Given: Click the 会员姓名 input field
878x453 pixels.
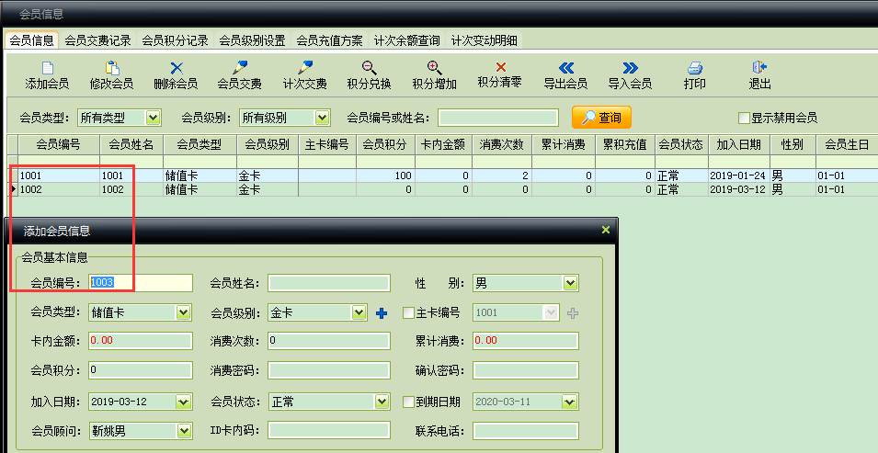Looking at the screenshot, I should tap(329, 283).
